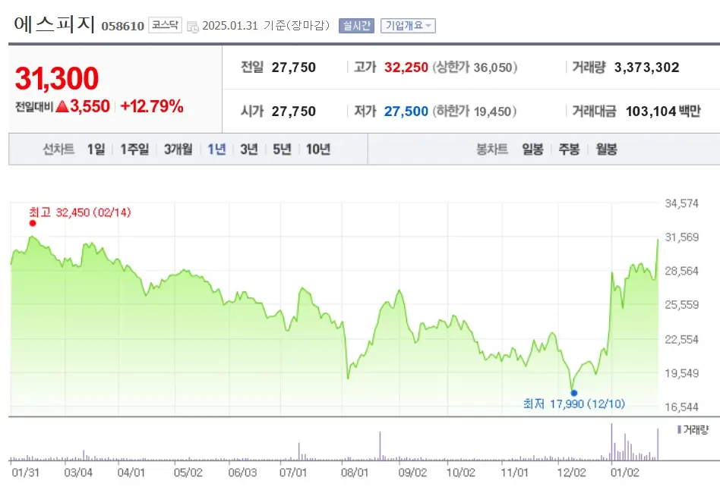Viewport: 720px width, 487px height.
Task: Open the 기업개요 dropdown menu
Action: click(x=408, y=24)
